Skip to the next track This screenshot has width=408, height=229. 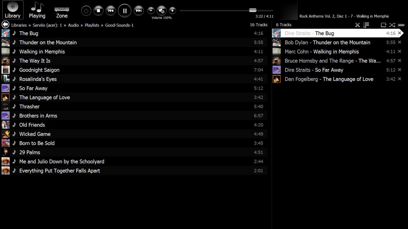coord(139,11)
